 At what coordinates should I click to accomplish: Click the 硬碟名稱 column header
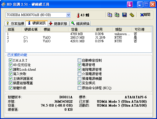(x=31, y=30)
